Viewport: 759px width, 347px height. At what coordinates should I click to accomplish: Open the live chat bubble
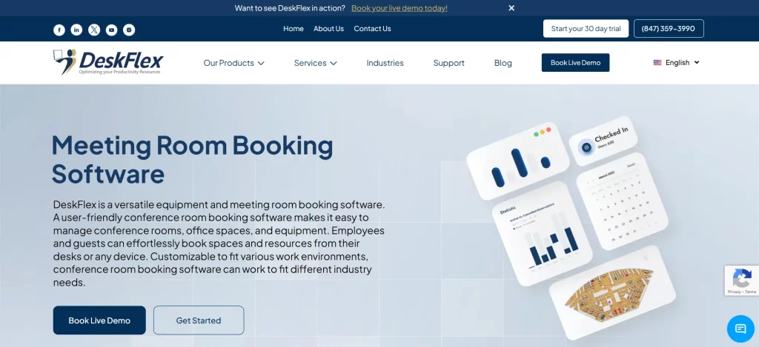click(740, 329)
